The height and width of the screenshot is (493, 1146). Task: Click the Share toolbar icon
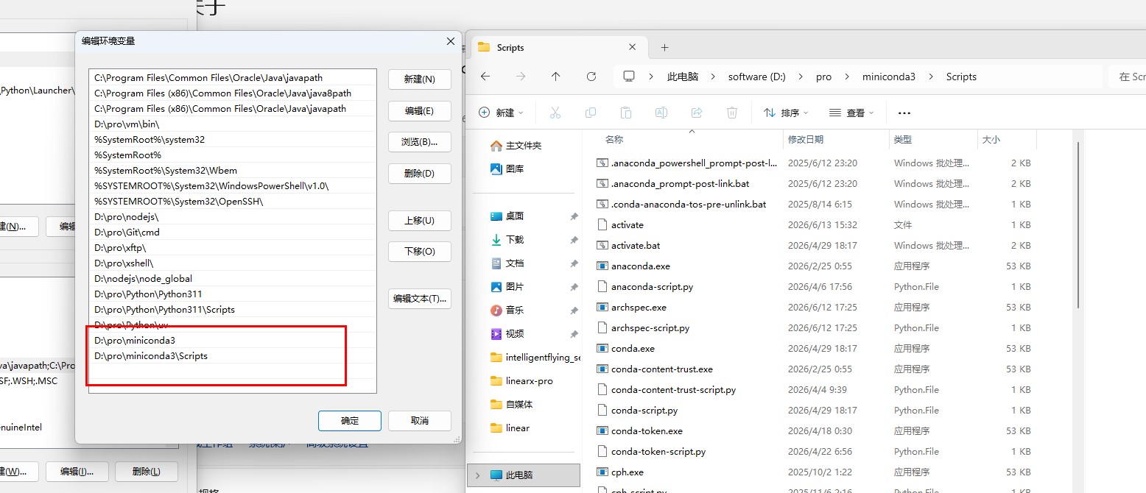(x=697, y=113)
